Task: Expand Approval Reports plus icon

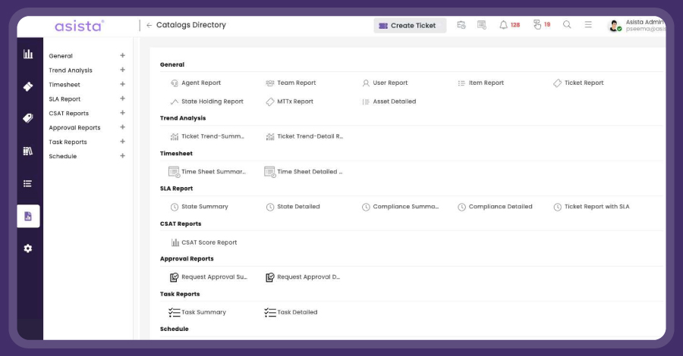Action: pos(122,127)
